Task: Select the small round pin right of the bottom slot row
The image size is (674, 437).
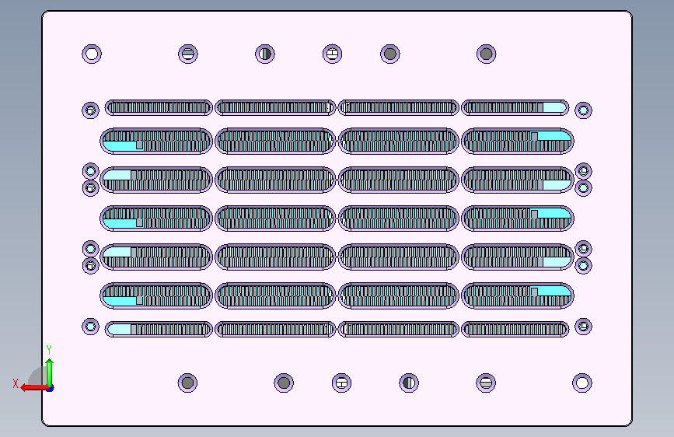Action: coord(583,327)
